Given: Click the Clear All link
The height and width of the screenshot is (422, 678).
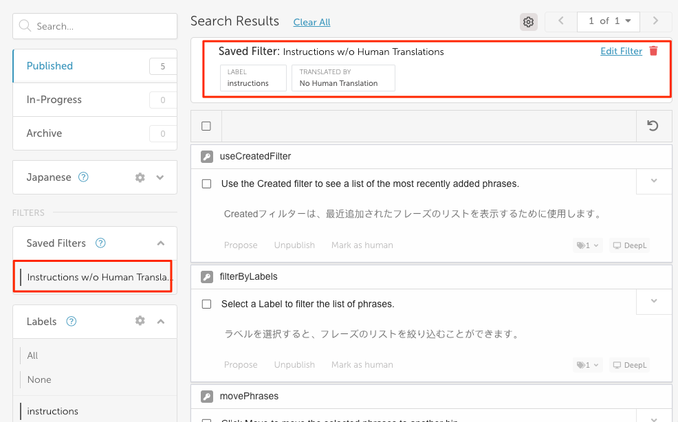Looking at the screenshot, I should 311,22.
